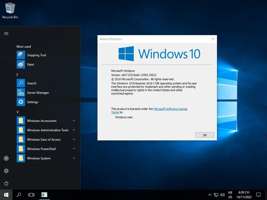Image resolution: width=267 pixels, height=200 pixels.
Task: Click the Windows Ease of Access folder icon
Action: 21,139
